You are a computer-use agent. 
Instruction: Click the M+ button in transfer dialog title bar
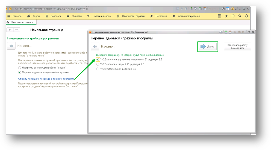click(x=239, y=32)
